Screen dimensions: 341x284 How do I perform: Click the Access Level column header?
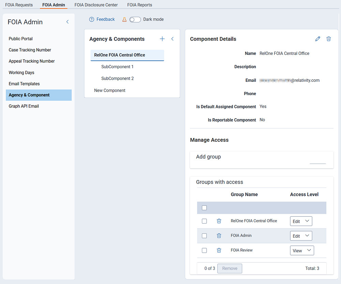coord(304,194)
